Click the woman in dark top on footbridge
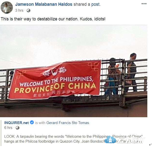 (132, 72)
